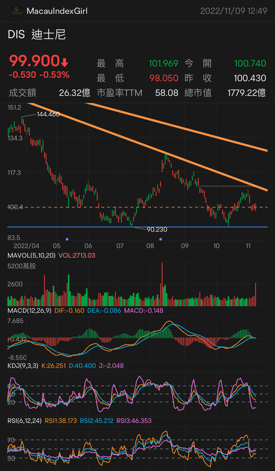Image resolution: width=275 pixels, height=471 pixels.
Task: Click the RSI3:46.353 value
Action: click(x=133, y=421)
